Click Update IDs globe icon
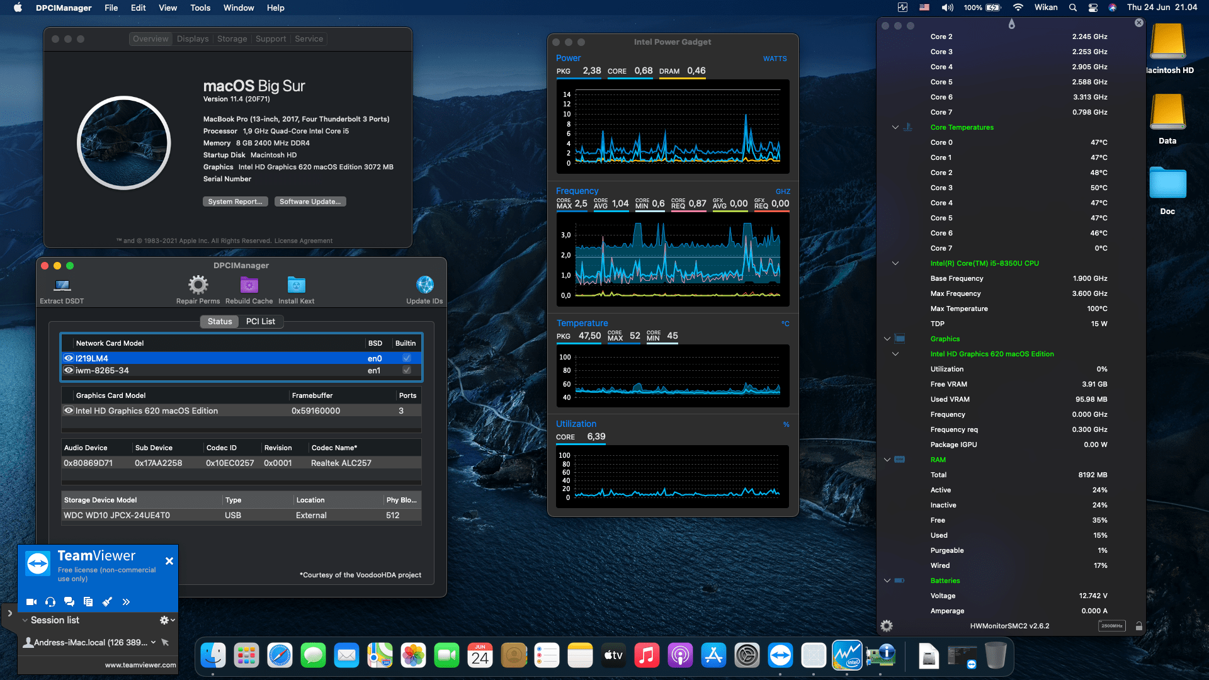 pos(424,285)
